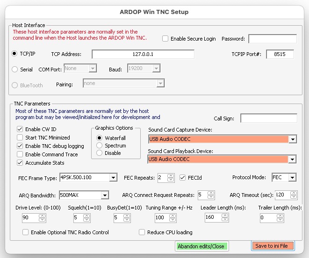This screenshot has height=258, width=309.
Task: Increase ARQ Connect Request Repeats value
Action: pyautogui.click(x=212, y=193)
